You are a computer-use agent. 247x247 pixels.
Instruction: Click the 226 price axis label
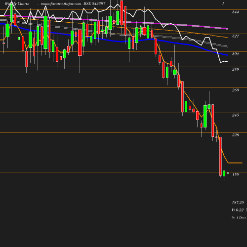[235, 135]
